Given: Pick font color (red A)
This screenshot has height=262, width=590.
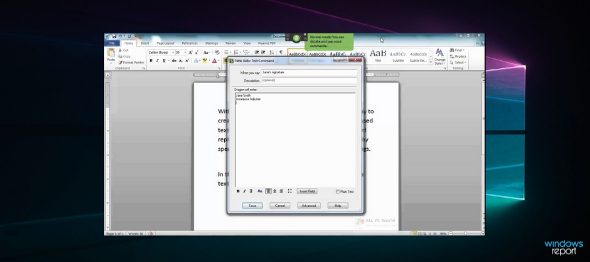Looking at the screenshot, I should point(214,60).
